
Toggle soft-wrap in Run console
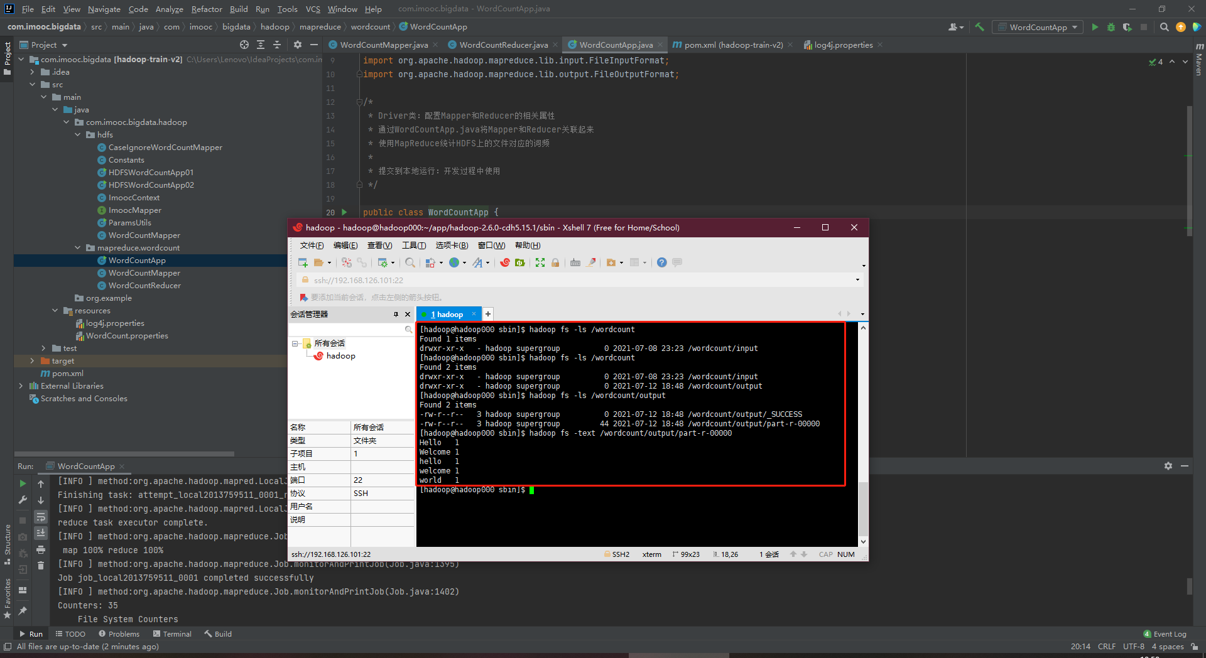41,517
